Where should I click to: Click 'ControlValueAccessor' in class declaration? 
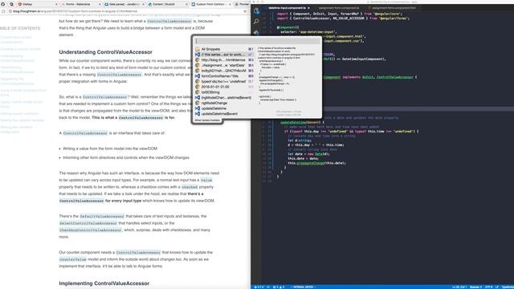[x=394, y=77]
